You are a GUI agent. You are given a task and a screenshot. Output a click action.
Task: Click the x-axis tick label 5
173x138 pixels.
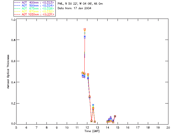(x=16, y=127)
